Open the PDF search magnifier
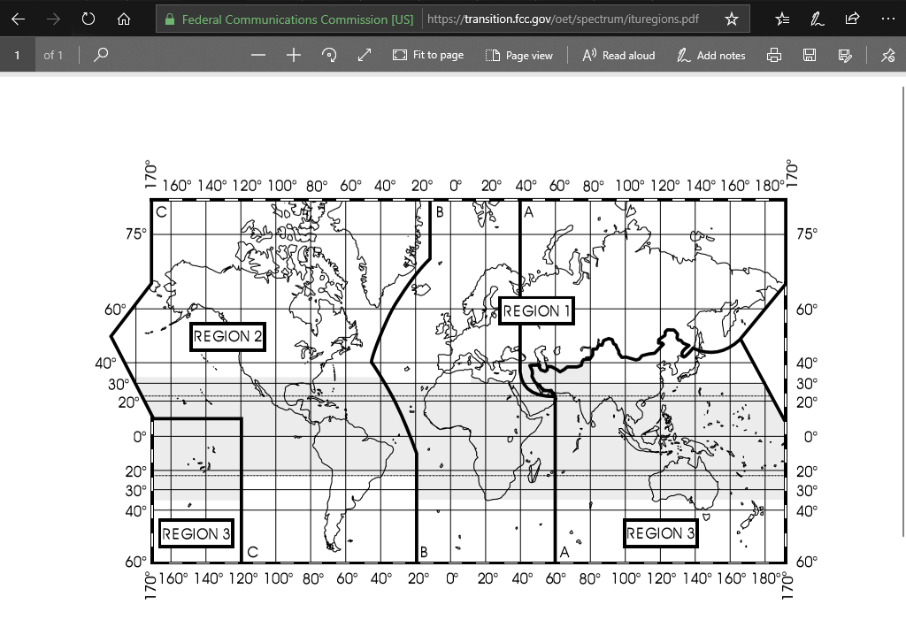The height and width of the screenshot is (620, 906). click(x=101, y=55)
